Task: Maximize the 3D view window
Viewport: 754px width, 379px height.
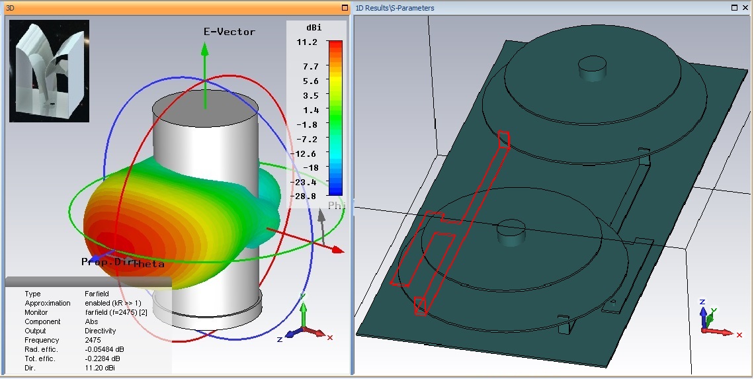Action: pyautogui.click(x=344, y=8)
